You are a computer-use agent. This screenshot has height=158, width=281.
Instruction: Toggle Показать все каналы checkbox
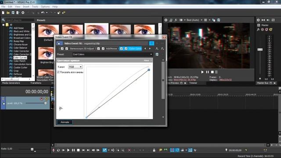click(x=58, y=72)
